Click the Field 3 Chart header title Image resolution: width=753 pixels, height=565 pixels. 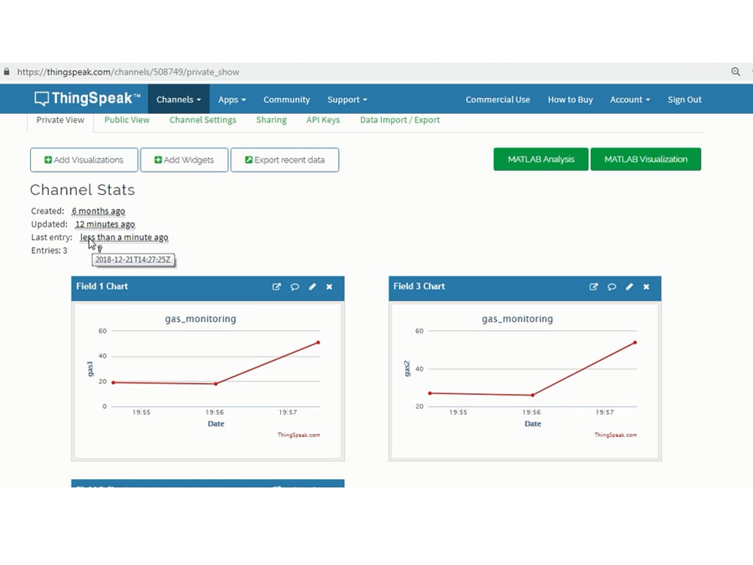tap(419, 286)
